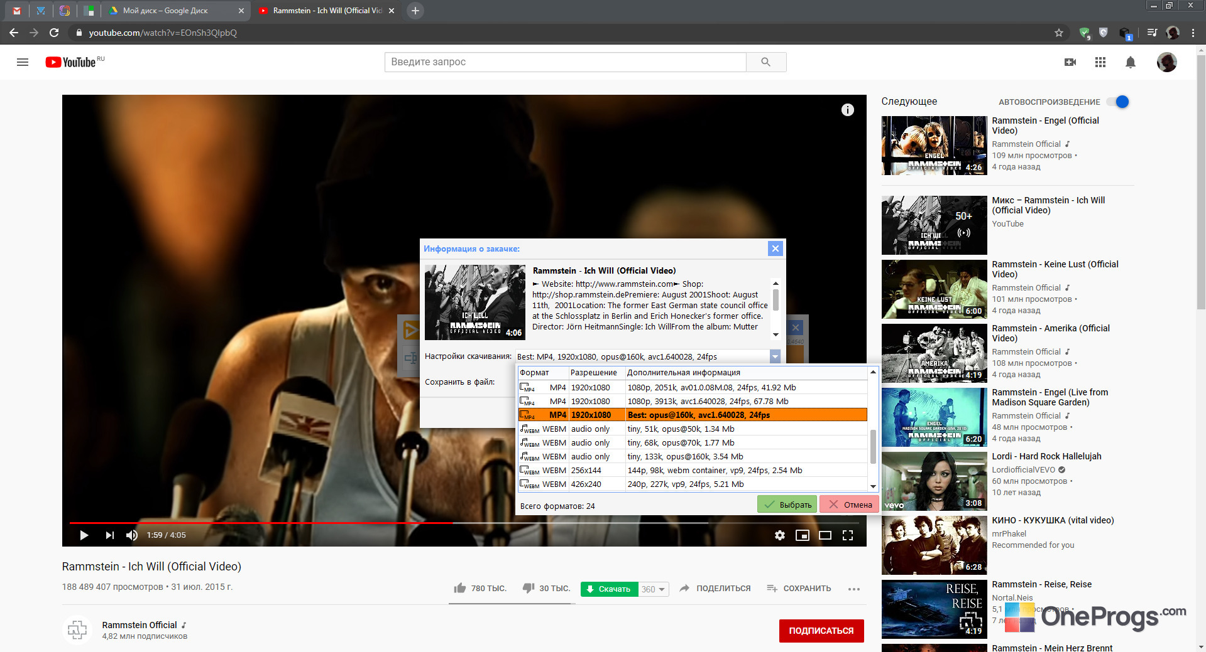Seek on the video progress bar

464,522
